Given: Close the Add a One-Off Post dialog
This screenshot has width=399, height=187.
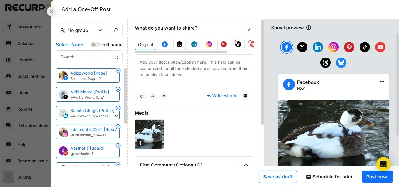Looking at the screenshot, I should [x=51, y=11].
